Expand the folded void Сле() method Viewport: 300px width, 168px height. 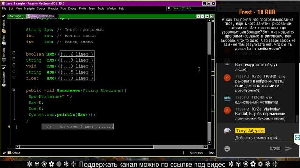14,65
